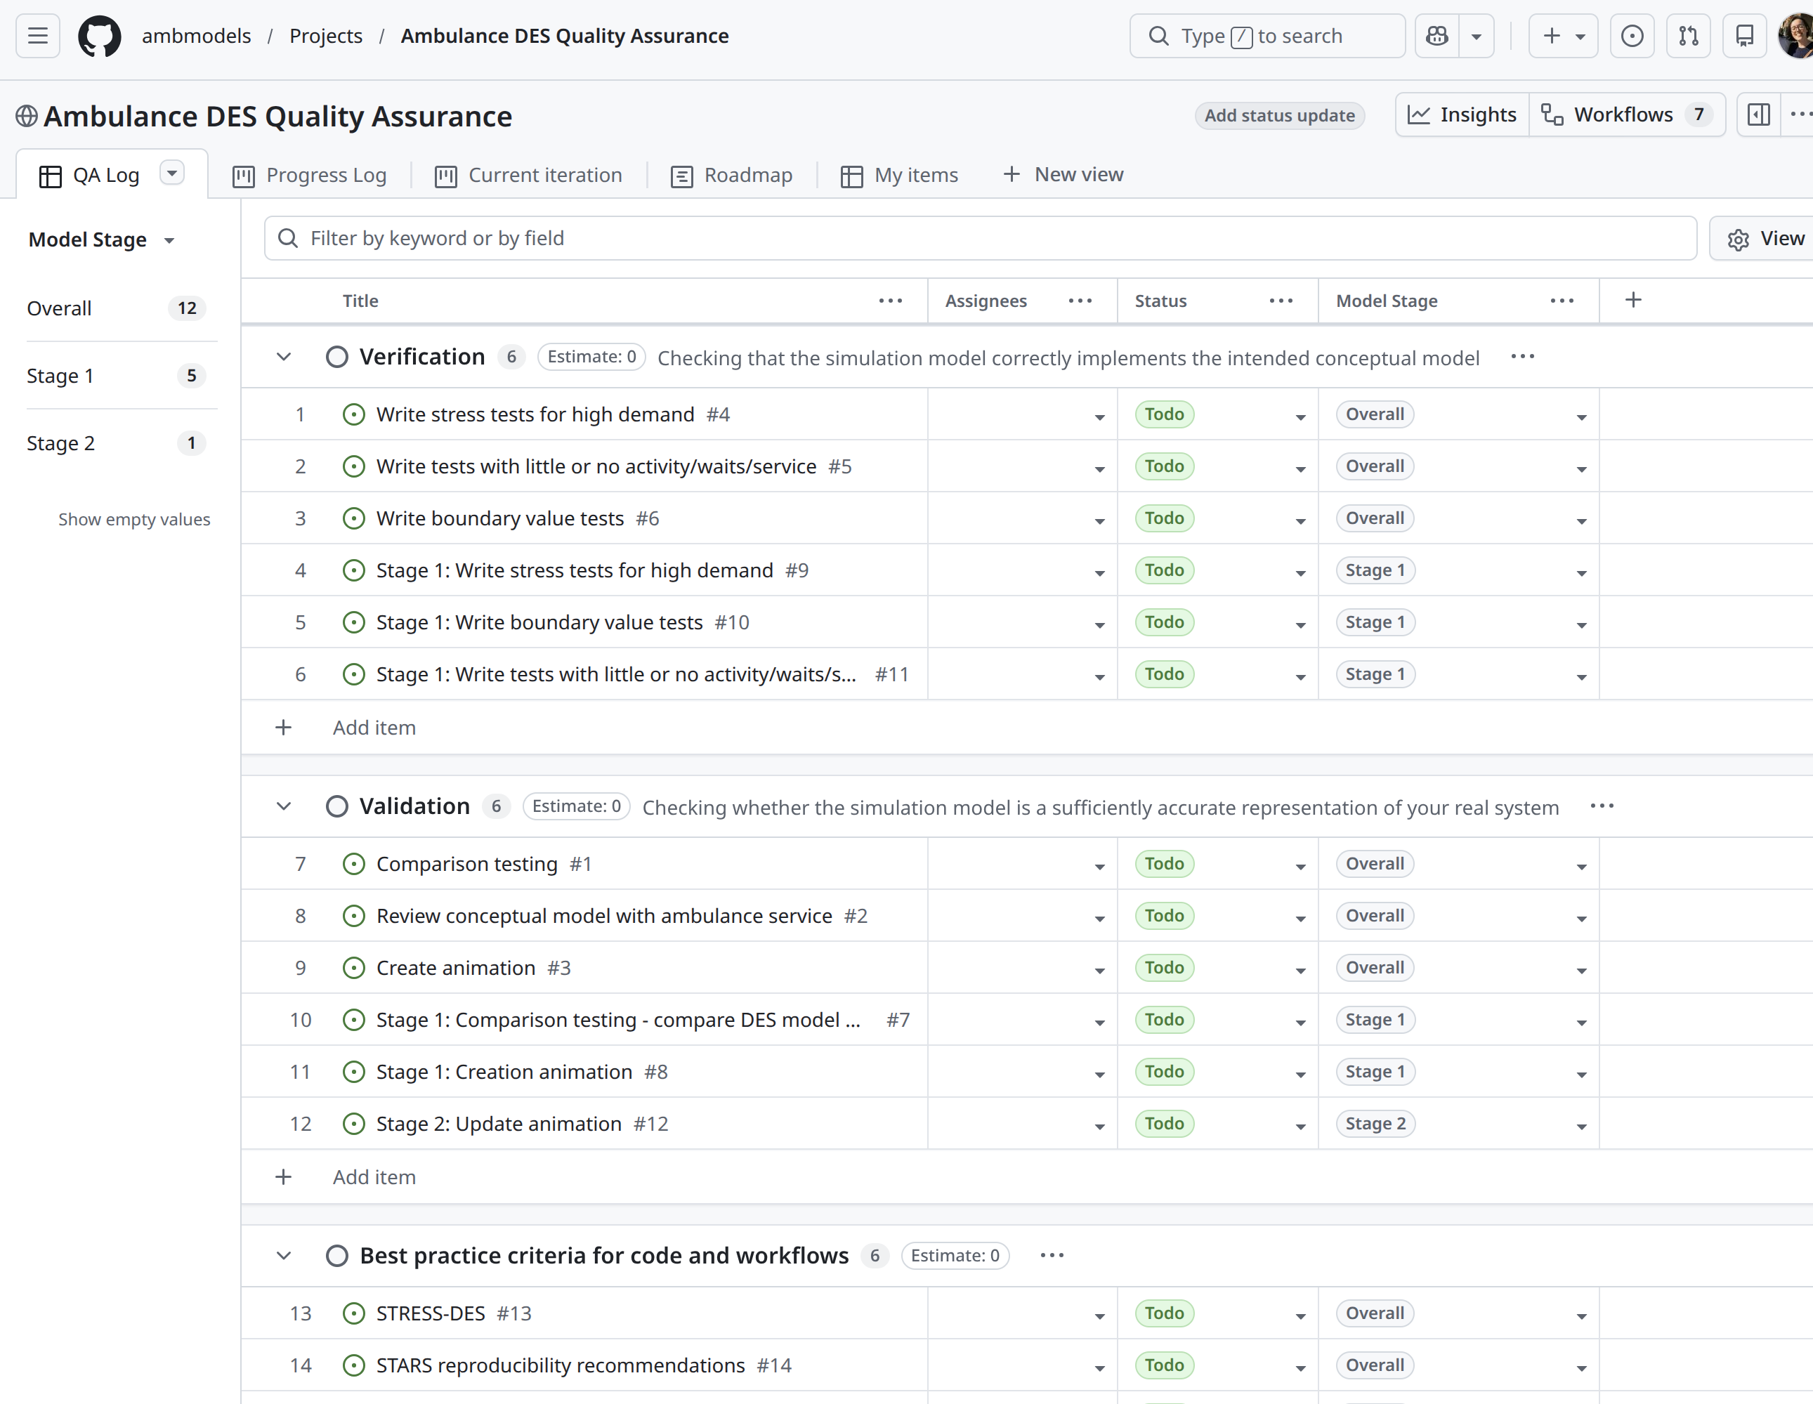This screenshot has width=1813, height=1404.
Task: Toggle the Verification group circle
Action: 336,357
